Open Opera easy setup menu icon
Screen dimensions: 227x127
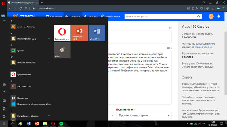(x=224, y=8)
